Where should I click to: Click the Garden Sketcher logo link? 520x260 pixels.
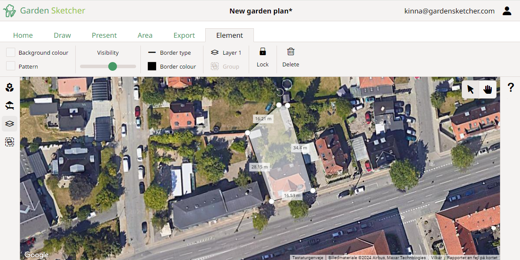point(44,11)
